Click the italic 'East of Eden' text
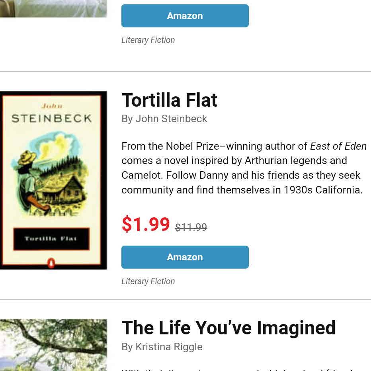 (338, 146)
